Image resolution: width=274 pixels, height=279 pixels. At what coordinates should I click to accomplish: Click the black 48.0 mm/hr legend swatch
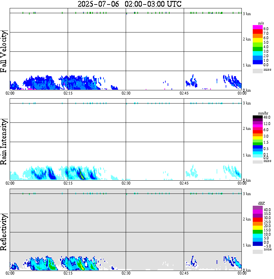click(258, 117)
